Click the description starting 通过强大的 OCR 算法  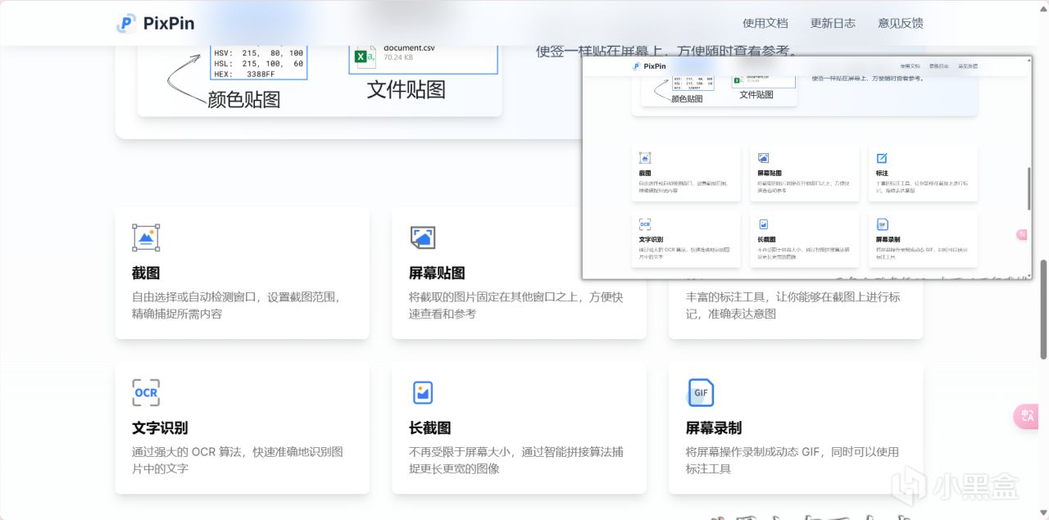pyautogui.click(x=238, y=460)
